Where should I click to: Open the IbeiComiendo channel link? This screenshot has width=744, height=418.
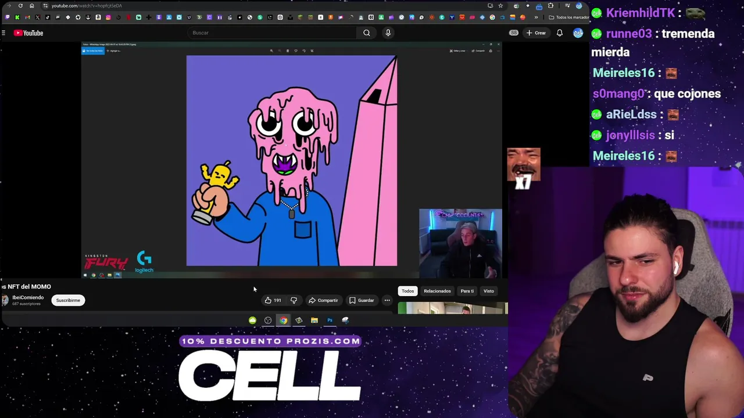click(x=28, y=298)
